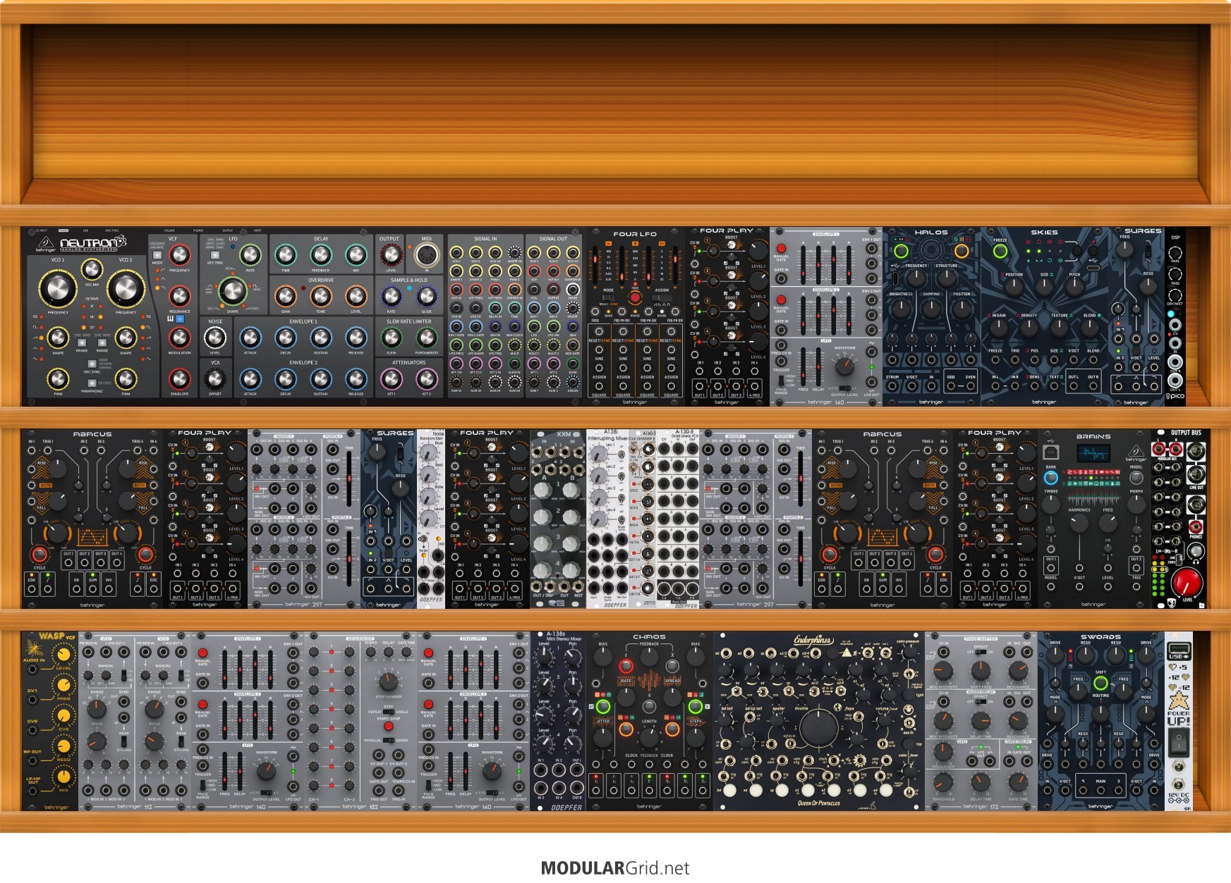Select the Behringer logo on Neutron panel

(47, 245)
